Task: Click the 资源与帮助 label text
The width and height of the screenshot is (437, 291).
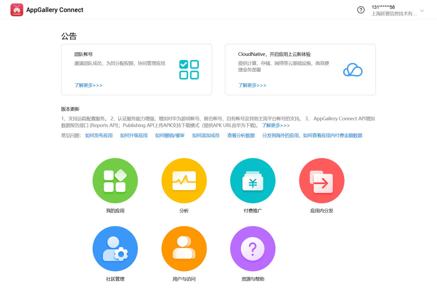Action: pos(253,279)
